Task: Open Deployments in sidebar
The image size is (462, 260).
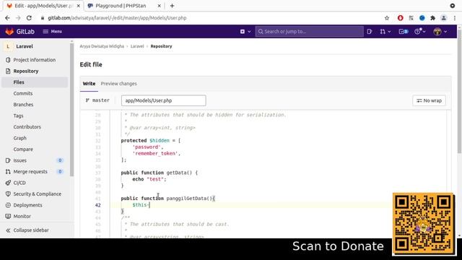Action: 27,205
